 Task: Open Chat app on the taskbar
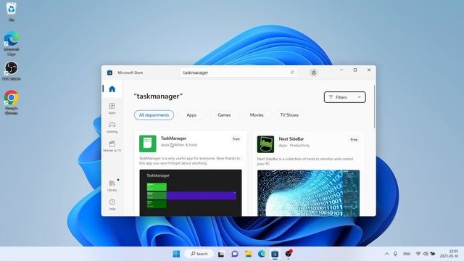[x=235, y=254]
